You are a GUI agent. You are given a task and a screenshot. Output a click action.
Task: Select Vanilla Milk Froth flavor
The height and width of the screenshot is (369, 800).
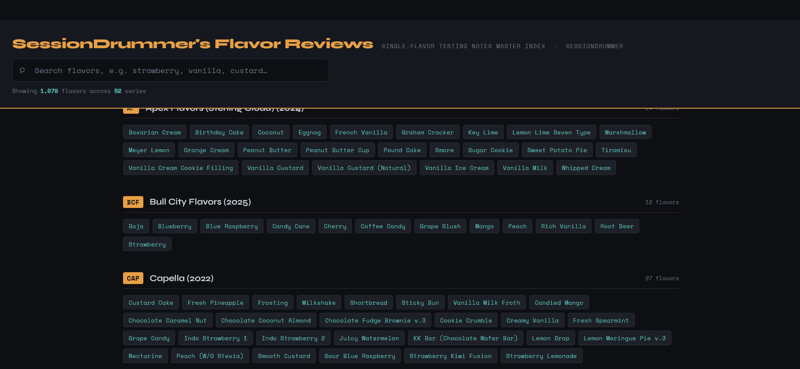pyautogui.click(x=486, y=303)
